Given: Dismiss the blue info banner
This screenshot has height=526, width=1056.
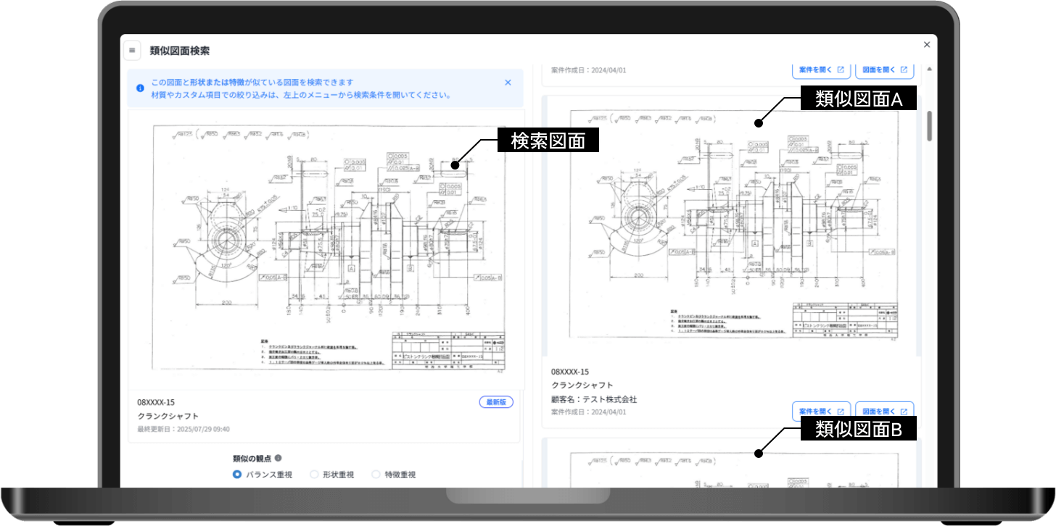Looking at the screenshot, I should pyautogui.click(x=508, y=83).
